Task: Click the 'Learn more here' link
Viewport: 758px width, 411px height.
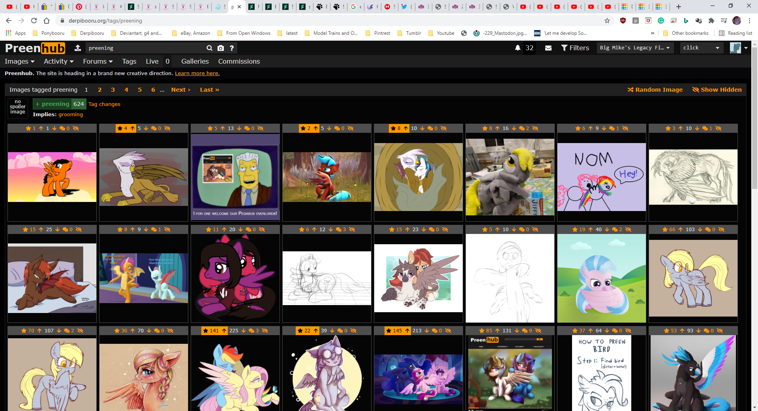Action: click(x=197, y=73)
